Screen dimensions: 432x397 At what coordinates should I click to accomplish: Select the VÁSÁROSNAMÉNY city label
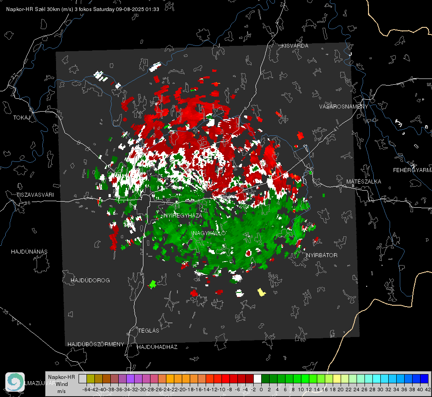(x=344, y=107)
